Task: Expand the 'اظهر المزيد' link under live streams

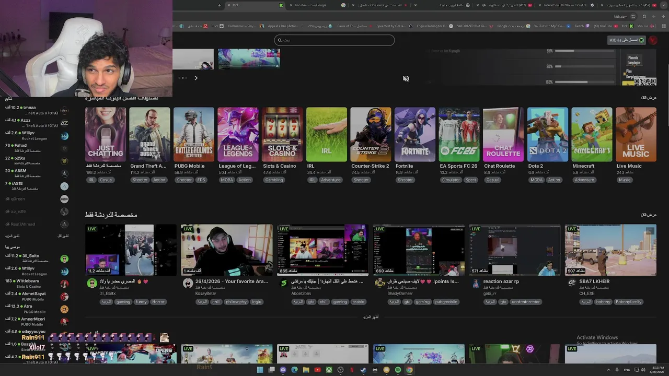Action: [x=371, y=317]
